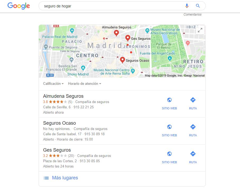Click the Ges Seguros map pin
The image size is (240, 191).
point(128,38)
